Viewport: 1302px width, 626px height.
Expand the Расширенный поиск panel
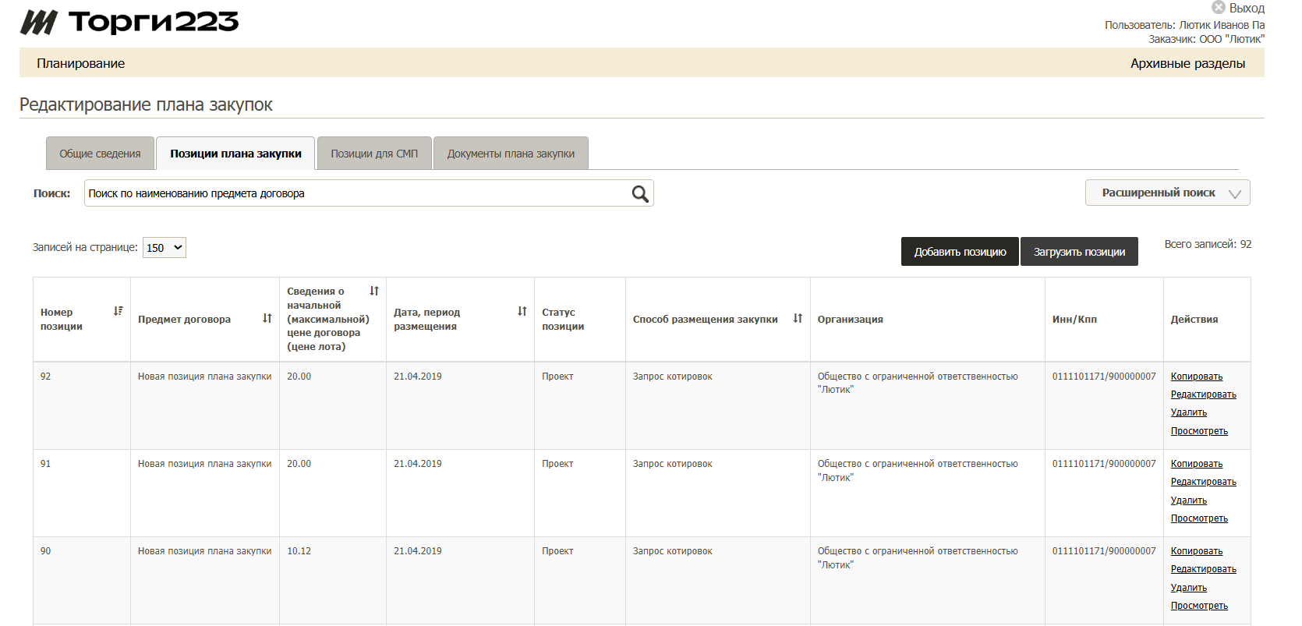coord(1167,193)
